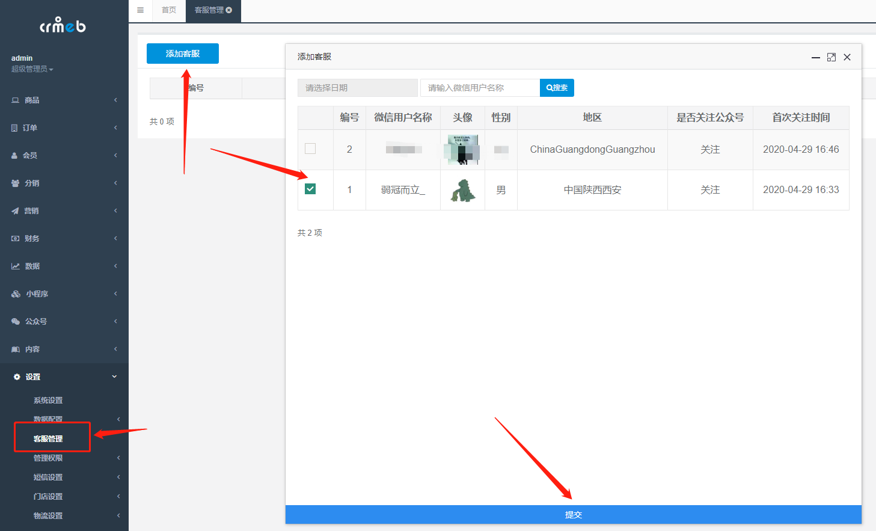Expand the 财务 menu chevron
Screen dimensions: 876x531
pyautogui.click(x=115, y=239)
